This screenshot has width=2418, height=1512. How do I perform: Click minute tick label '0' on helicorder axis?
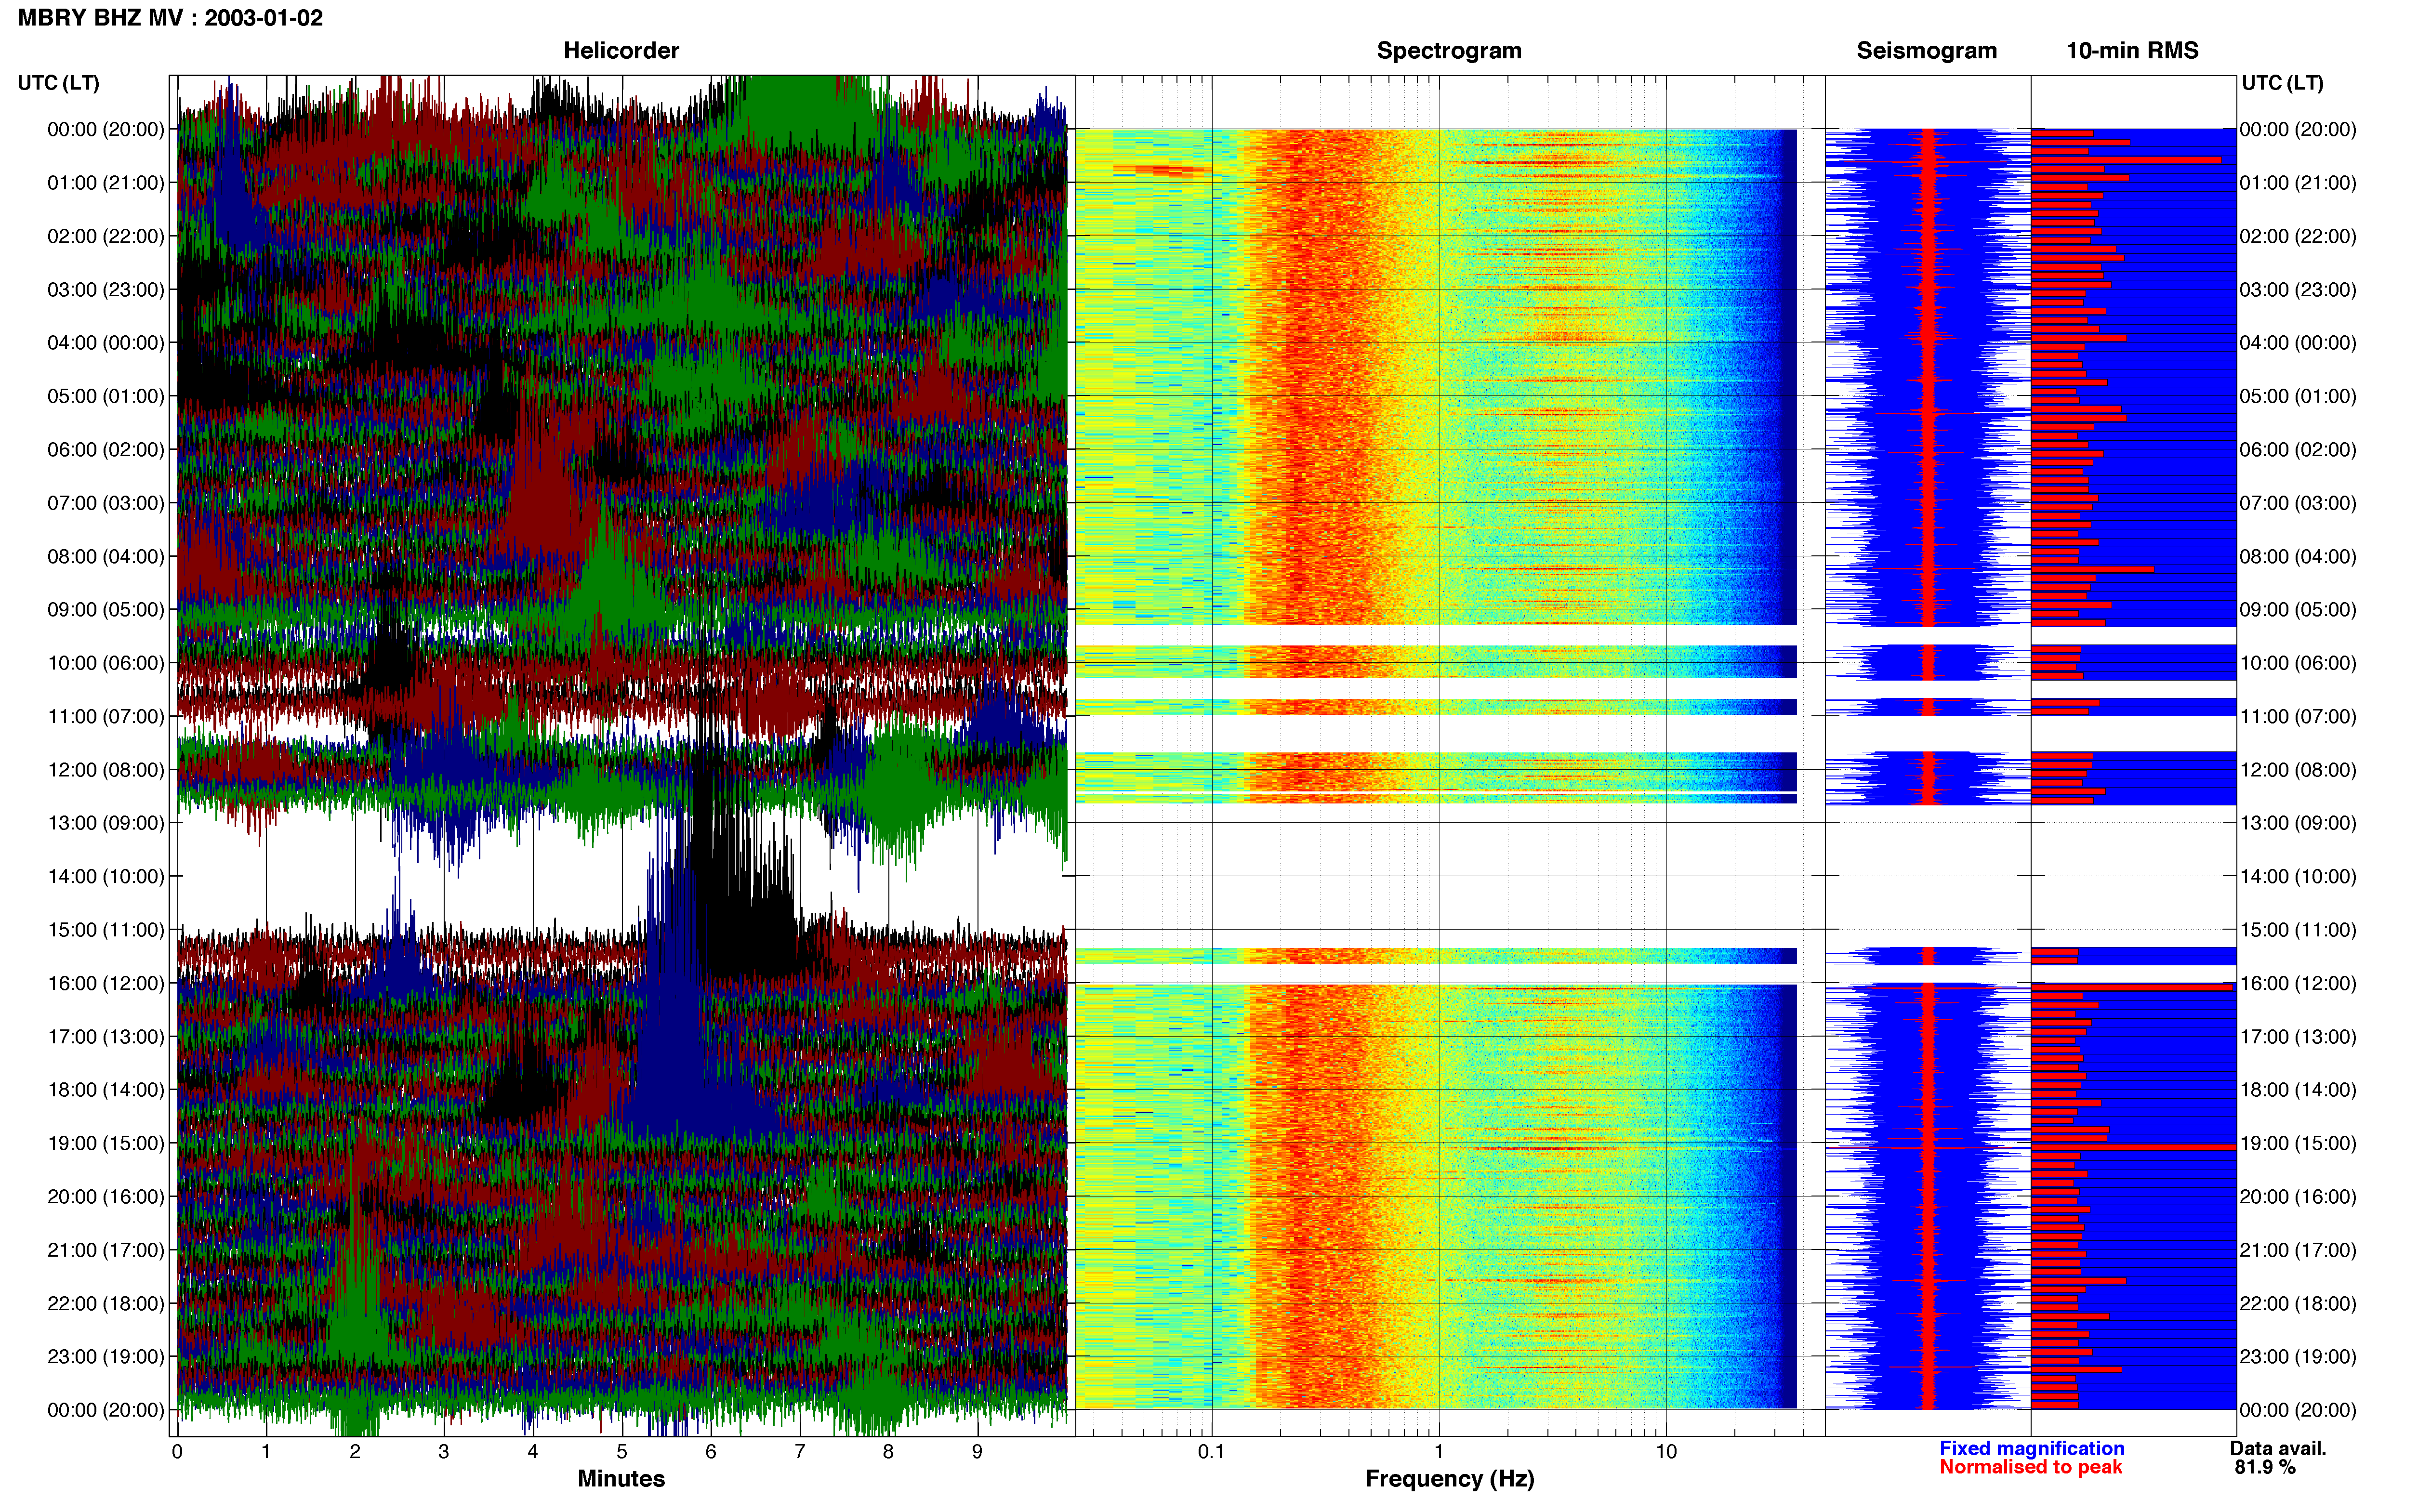[x=177, y=1452]
